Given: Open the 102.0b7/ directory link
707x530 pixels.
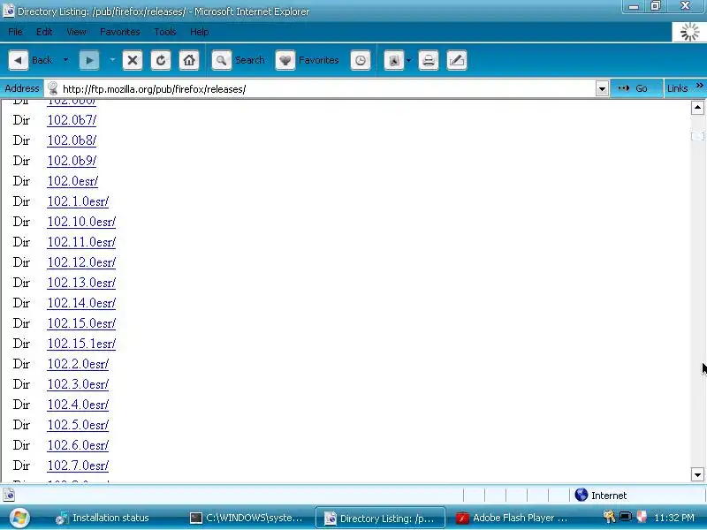Looking at the screenshot, I should tap(72, 120).
